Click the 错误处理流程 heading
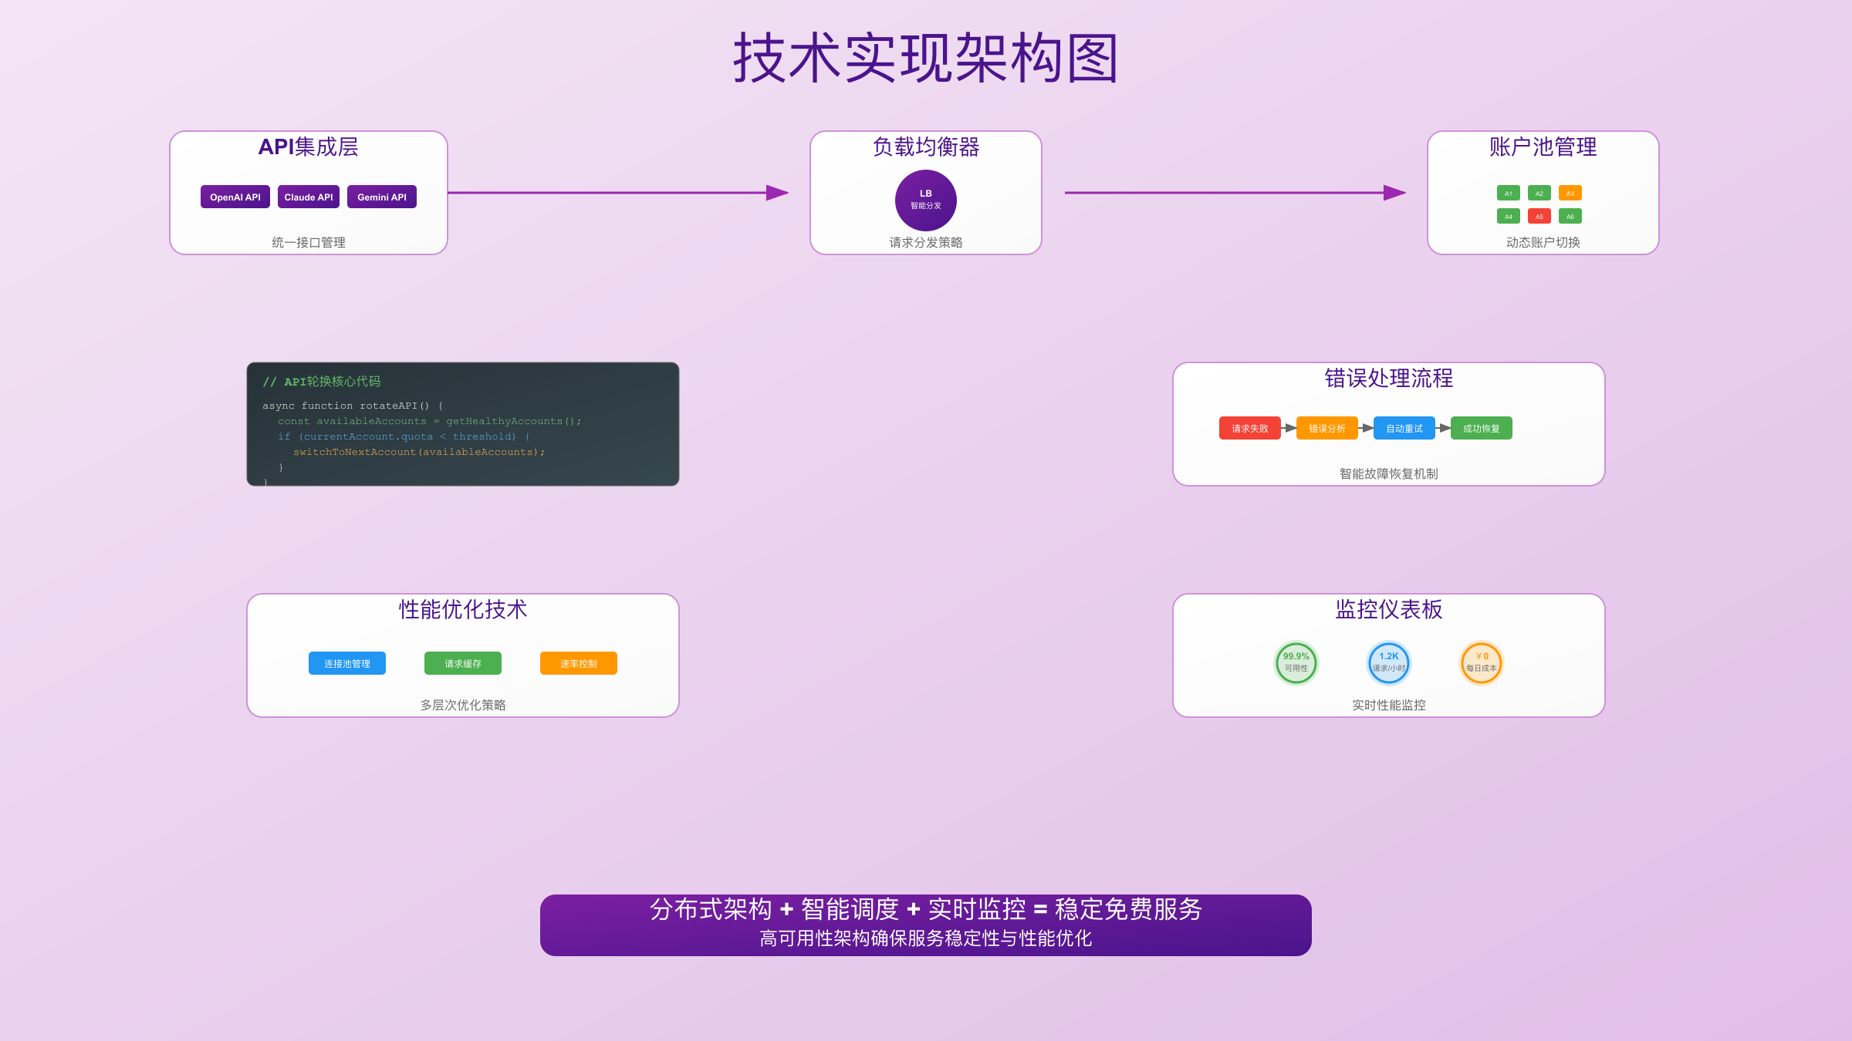The height and width of the screenshot is (1041, 1852). click(x=1389, y=378)
